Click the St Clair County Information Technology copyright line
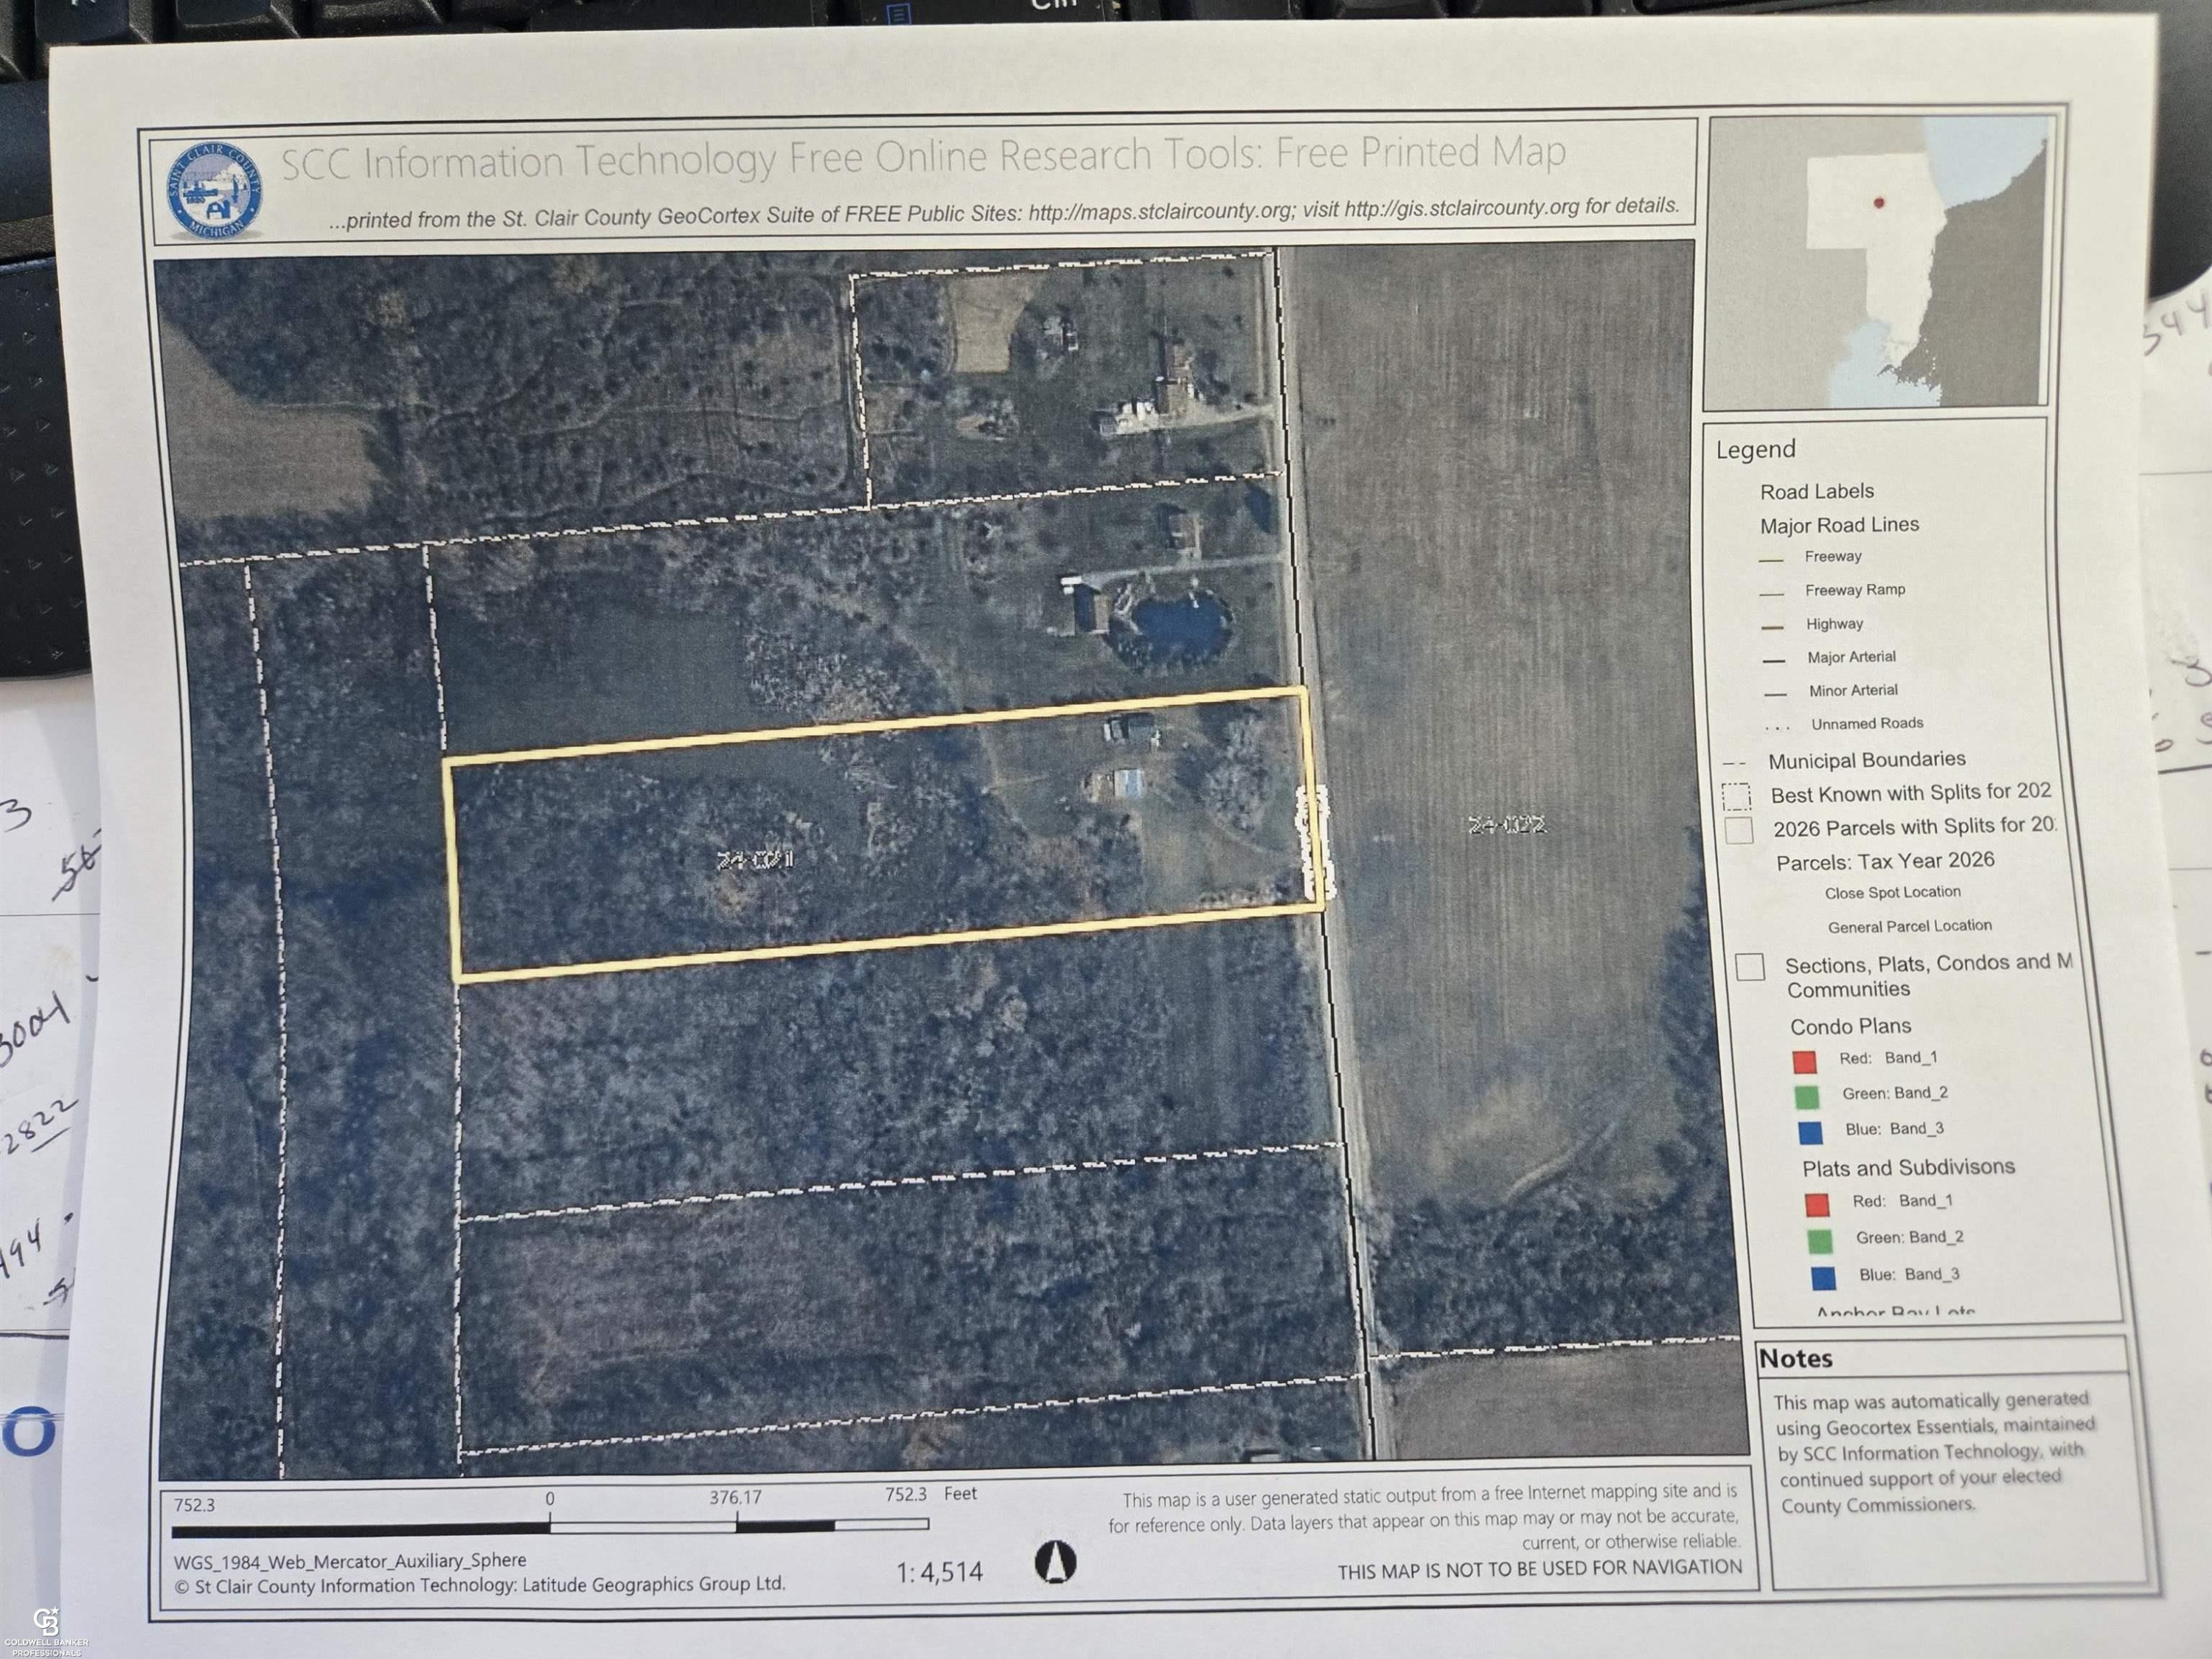The height and width of the screenshot is (1659, 2212). (x=480, y=1585)
